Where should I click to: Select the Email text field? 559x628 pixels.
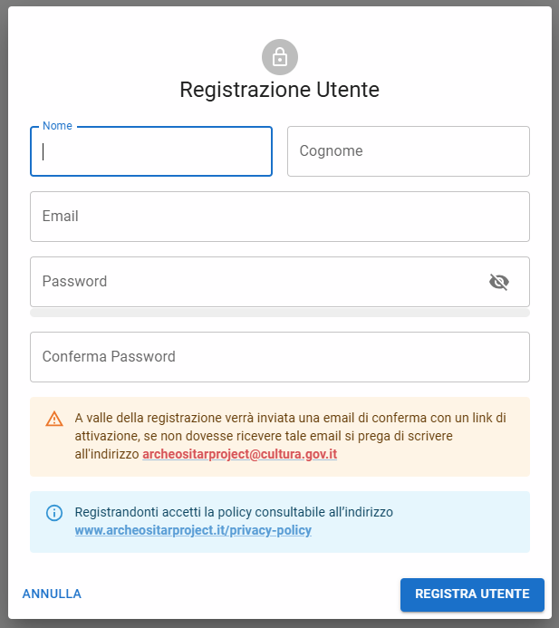point(279,217)
